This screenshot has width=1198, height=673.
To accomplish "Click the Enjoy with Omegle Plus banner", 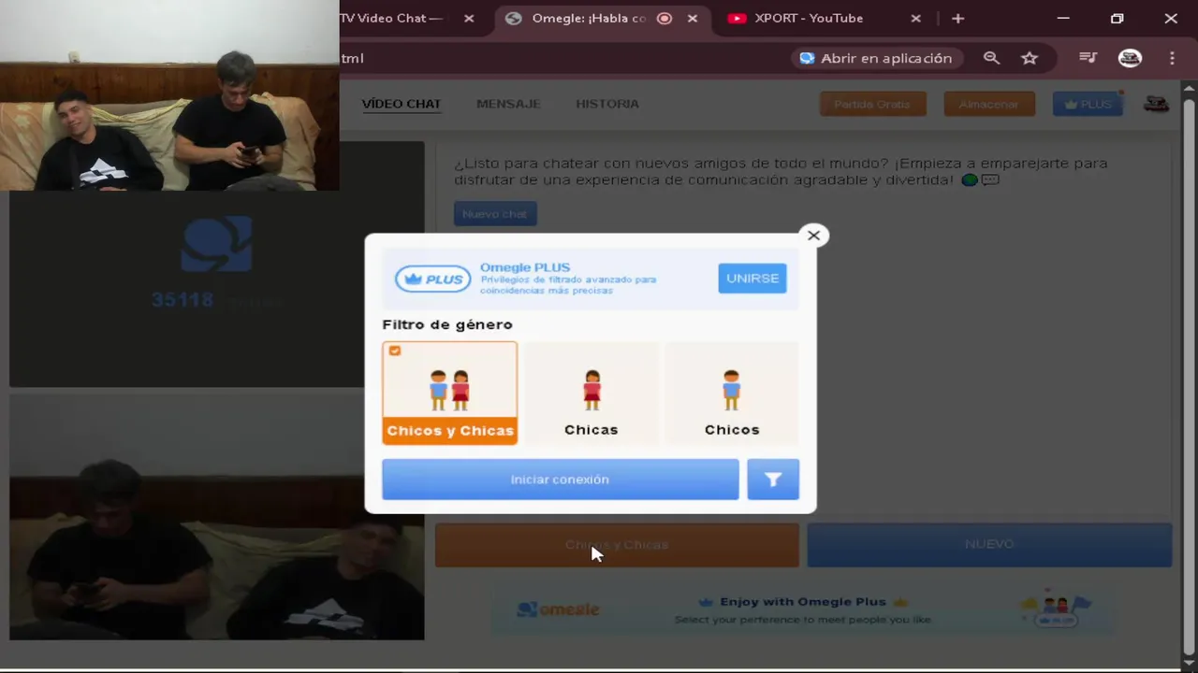I will click(803, 610).
